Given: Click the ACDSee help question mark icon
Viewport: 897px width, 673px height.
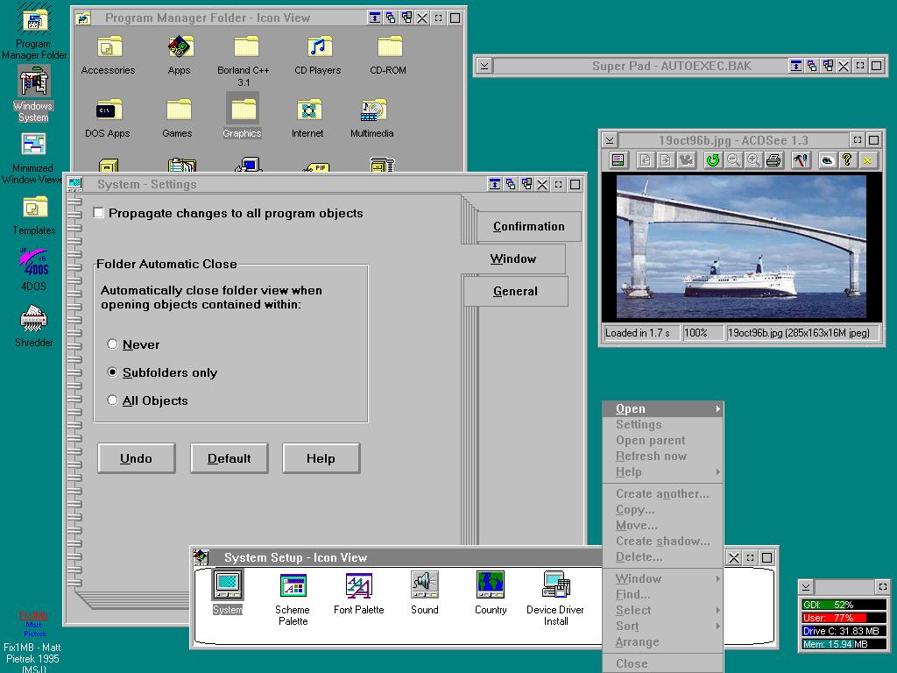Looking at the screenshot, I should pos(847,159).
